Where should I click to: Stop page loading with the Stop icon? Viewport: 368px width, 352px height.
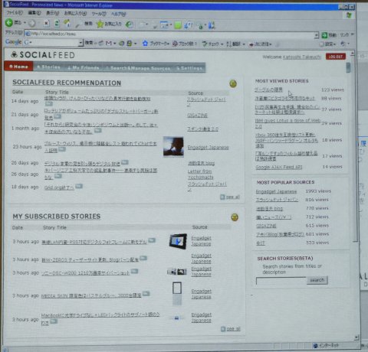[x=46, y=24]
